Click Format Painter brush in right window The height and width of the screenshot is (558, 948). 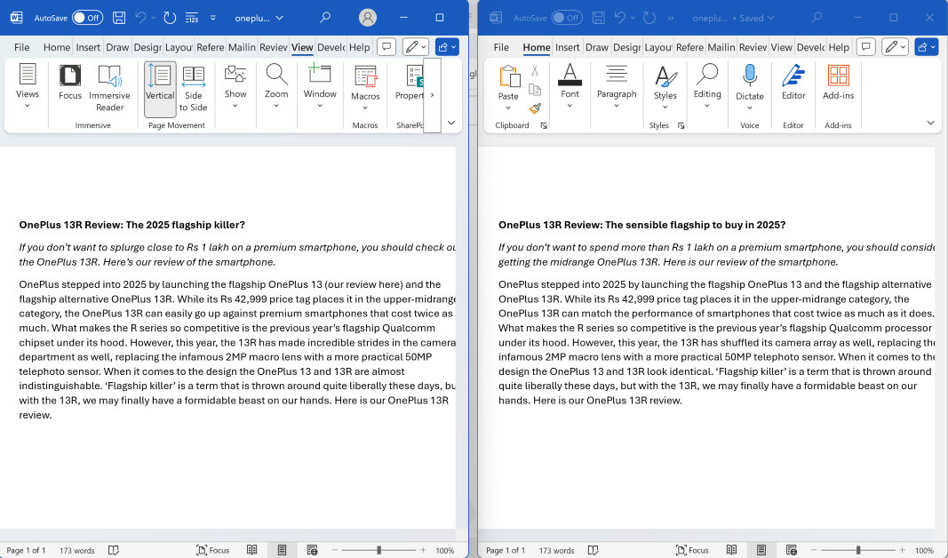535,108
